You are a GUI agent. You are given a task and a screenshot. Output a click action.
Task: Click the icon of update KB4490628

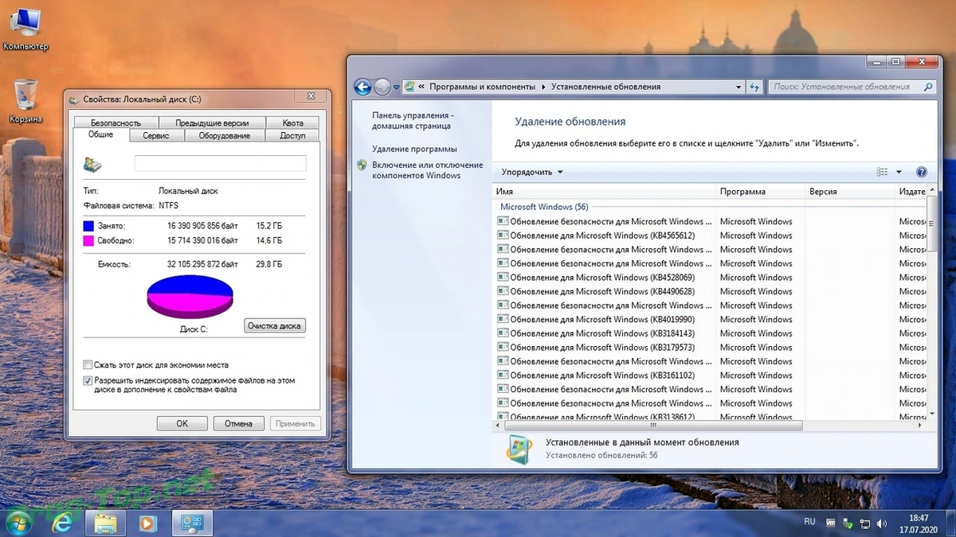point(503,291)
